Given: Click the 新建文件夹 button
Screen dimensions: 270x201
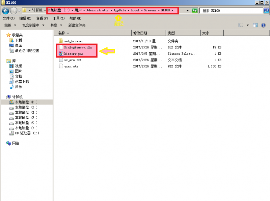Looking at the screenshot, I should click(x=77, y=25).
